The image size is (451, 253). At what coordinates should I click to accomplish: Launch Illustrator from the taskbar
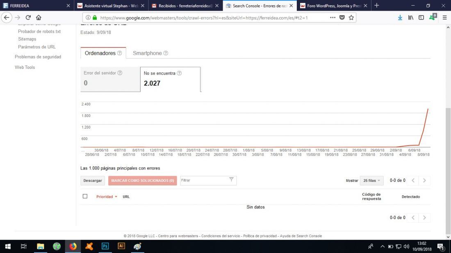[121, 246]
